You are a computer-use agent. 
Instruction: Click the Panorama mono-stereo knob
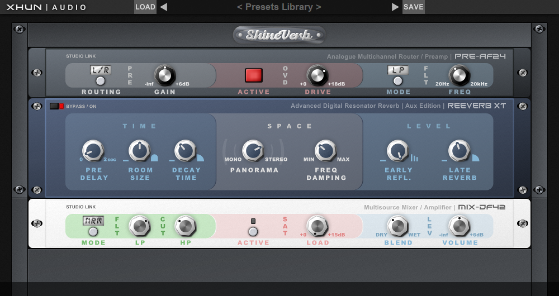pyautogui.click(x=253, y=151)
